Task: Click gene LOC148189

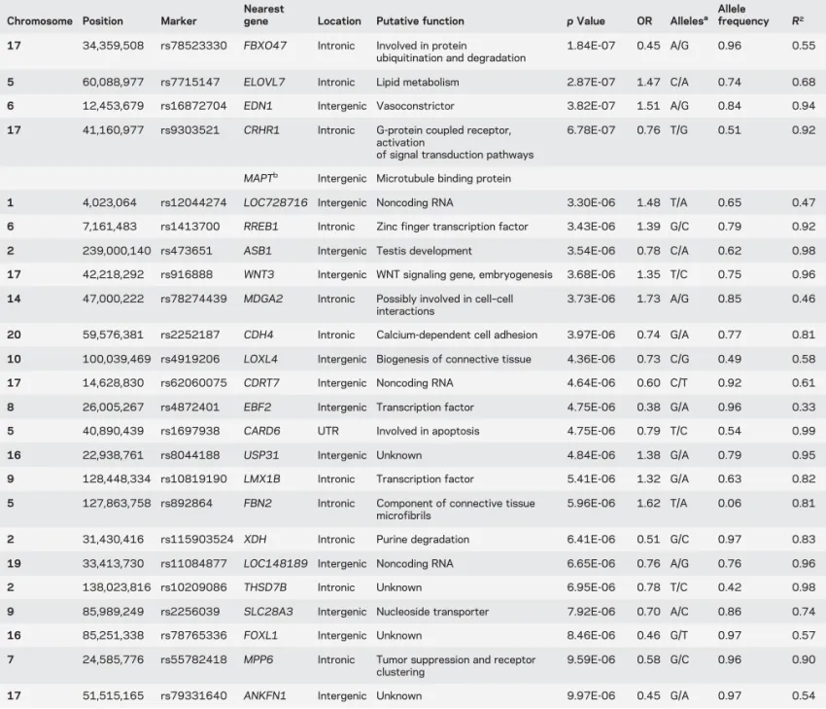Action: point(275,563)
